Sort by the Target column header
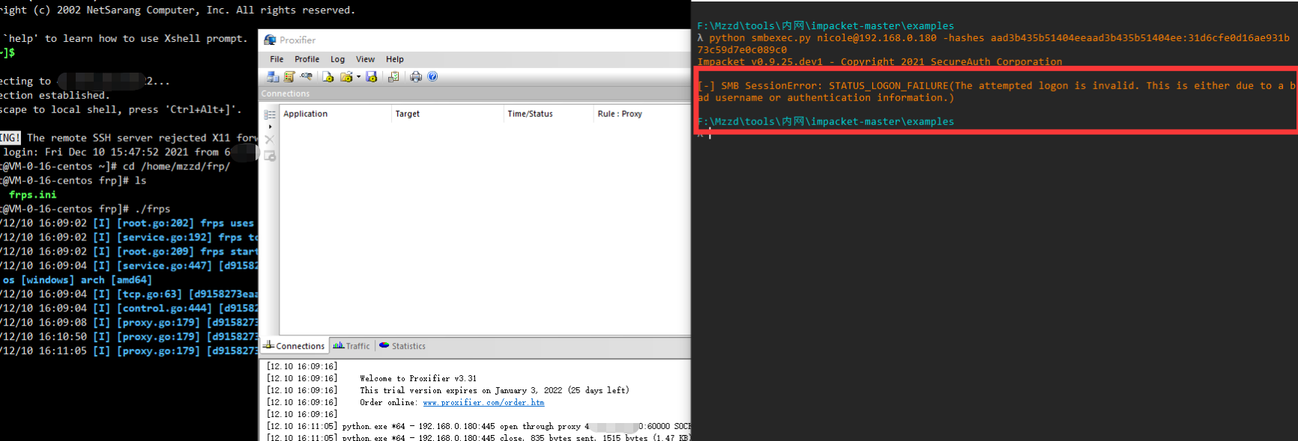The width and height of the screenshot is (1298, 441). click(447, 114)
